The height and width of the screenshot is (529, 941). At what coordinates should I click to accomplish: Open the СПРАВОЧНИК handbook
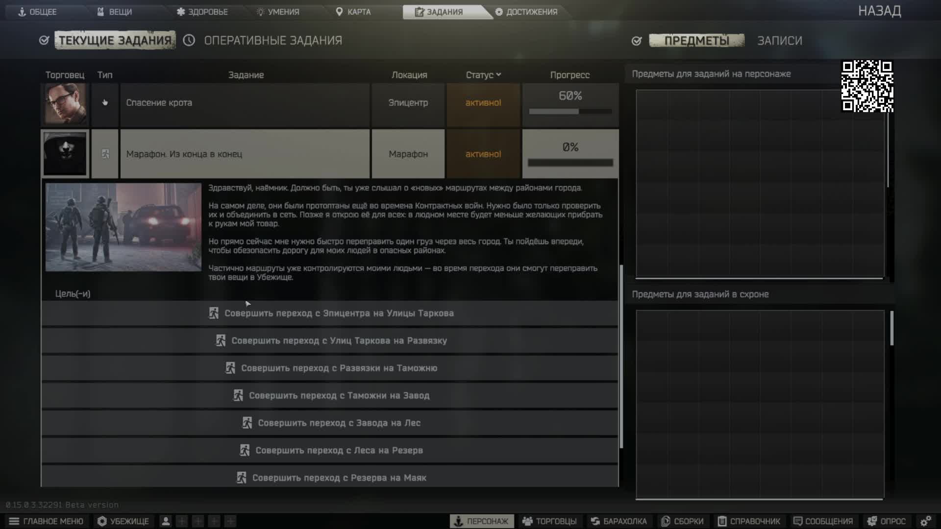tap(749, 521)
